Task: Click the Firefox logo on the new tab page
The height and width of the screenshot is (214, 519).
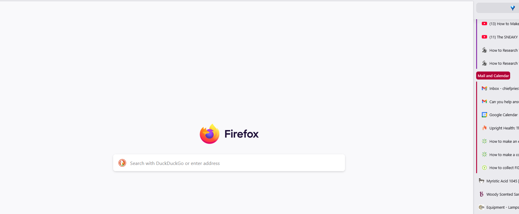Action: (209, 134)
